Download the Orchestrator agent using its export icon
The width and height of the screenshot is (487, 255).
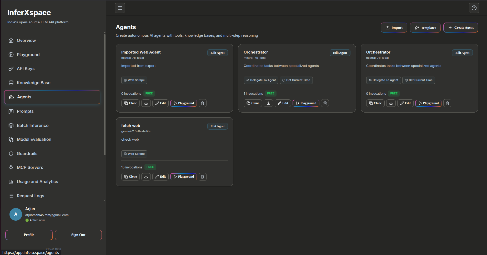(x=268, y=103)
